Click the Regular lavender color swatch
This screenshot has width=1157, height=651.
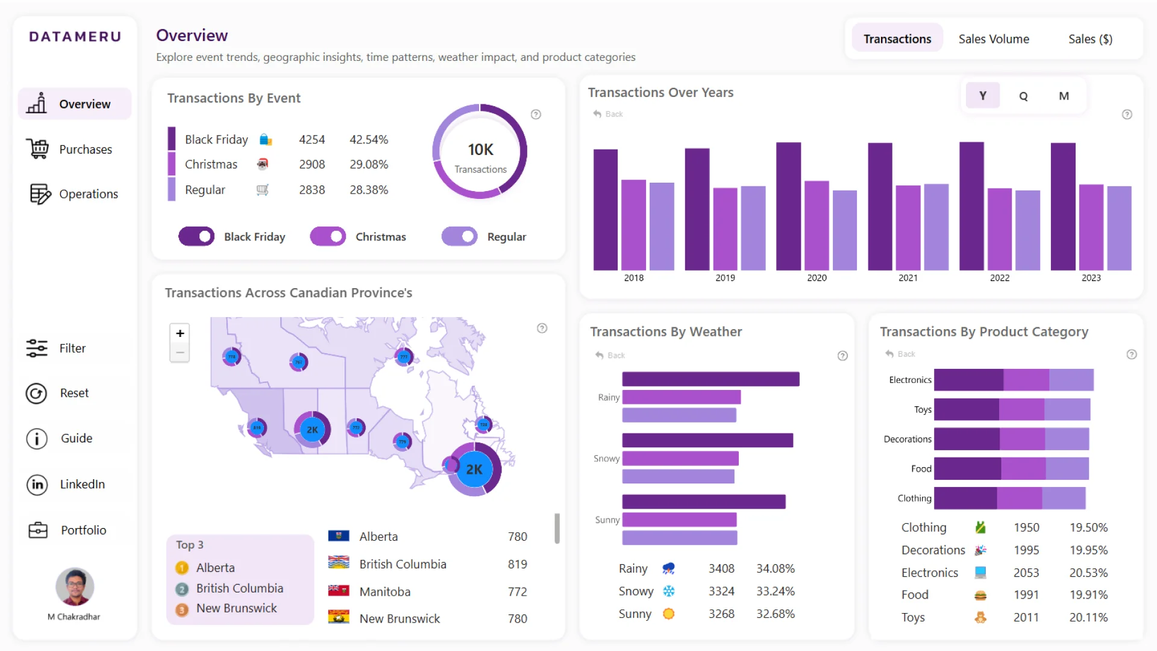tap(172, 189)
